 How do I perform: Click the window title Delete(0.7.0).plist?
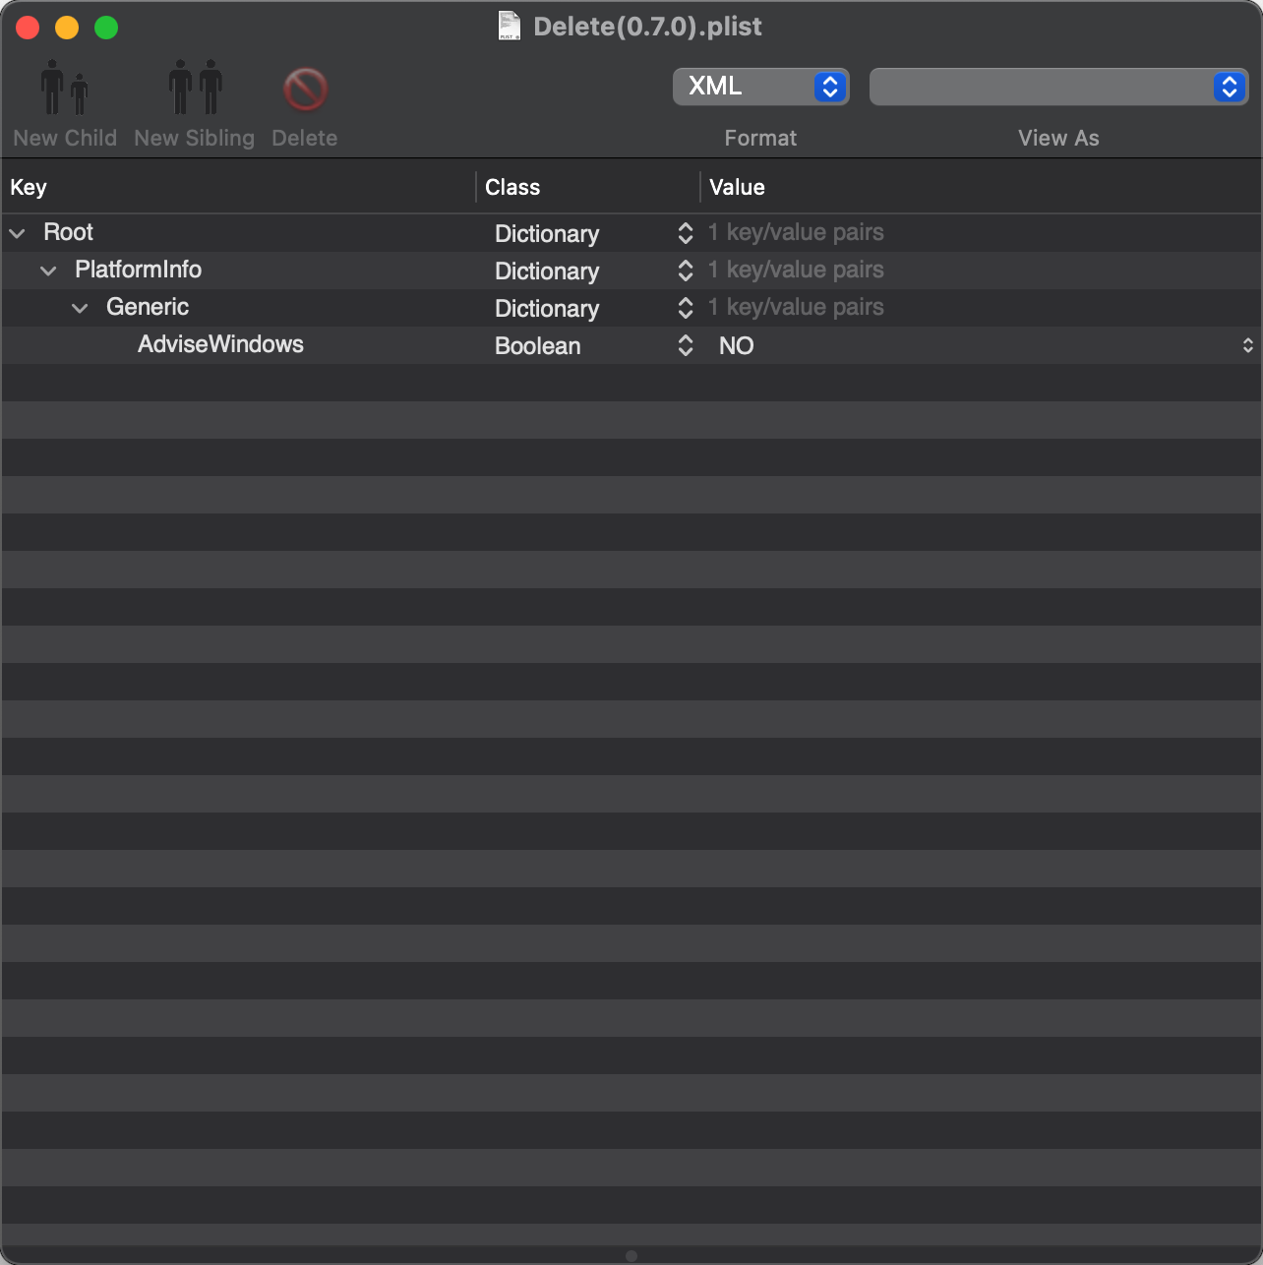(647, 27)
